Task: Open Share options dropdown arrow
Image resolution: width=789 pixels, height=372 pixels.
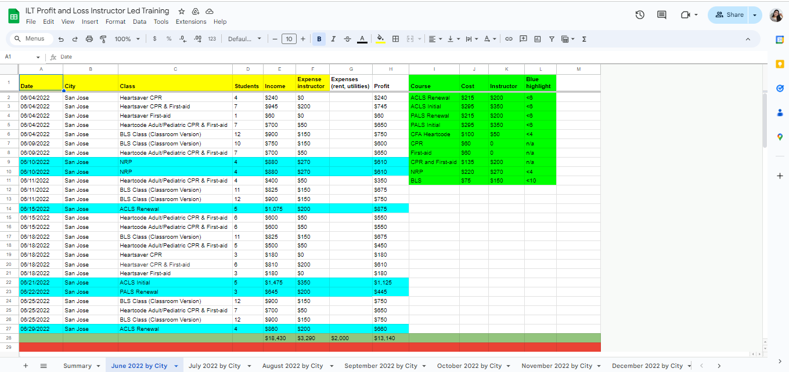Action: point(754,14)
